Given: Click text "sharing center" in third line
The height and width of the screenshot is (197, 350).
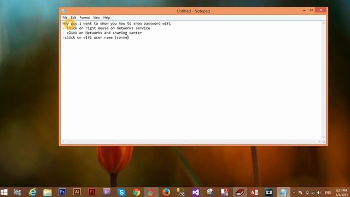Looking at the screenshot, I should [127, 33].
